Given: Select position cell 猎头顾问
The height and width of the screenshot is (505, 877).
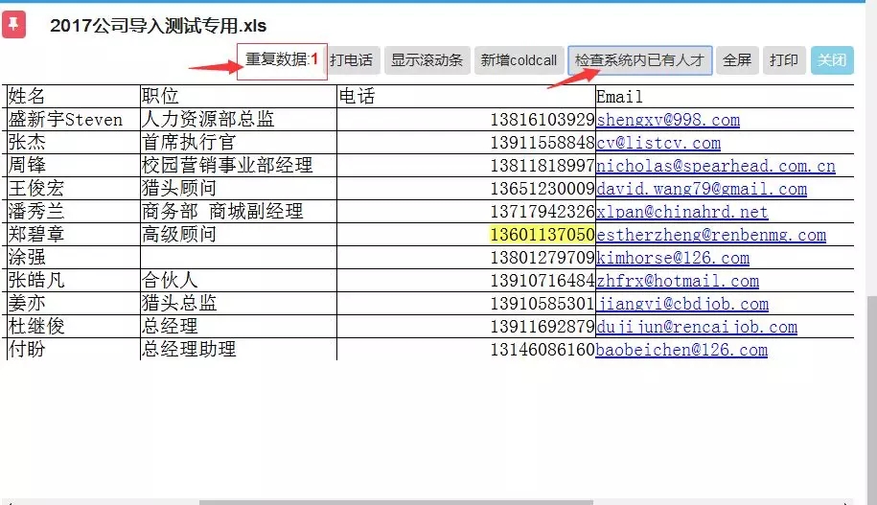Looking at the screenshot, I should (x=239, y=189).
